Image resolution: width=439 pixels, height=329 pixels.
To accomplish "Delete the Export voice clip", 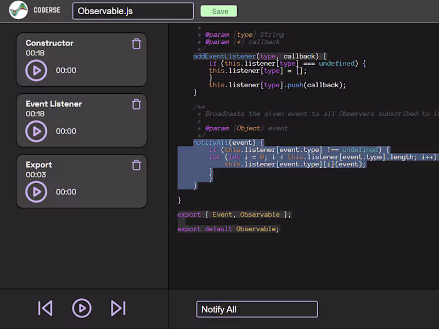I will (136, 165).
